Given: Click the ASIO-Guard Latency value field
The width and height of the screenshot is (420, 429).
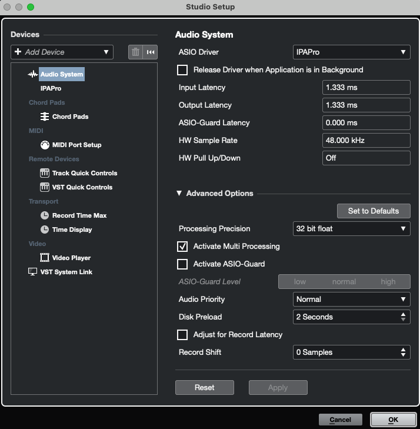Looking at the screenshot, I should [x=366, y=122].
